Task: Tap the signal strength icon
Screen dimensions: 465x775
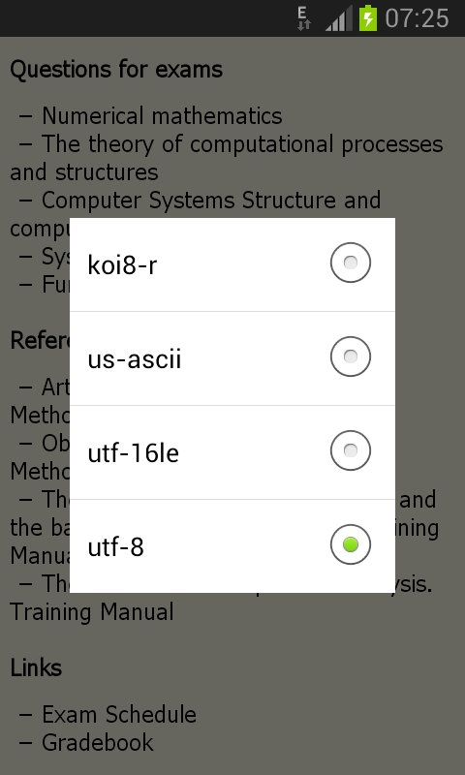Action: [338, 18]
